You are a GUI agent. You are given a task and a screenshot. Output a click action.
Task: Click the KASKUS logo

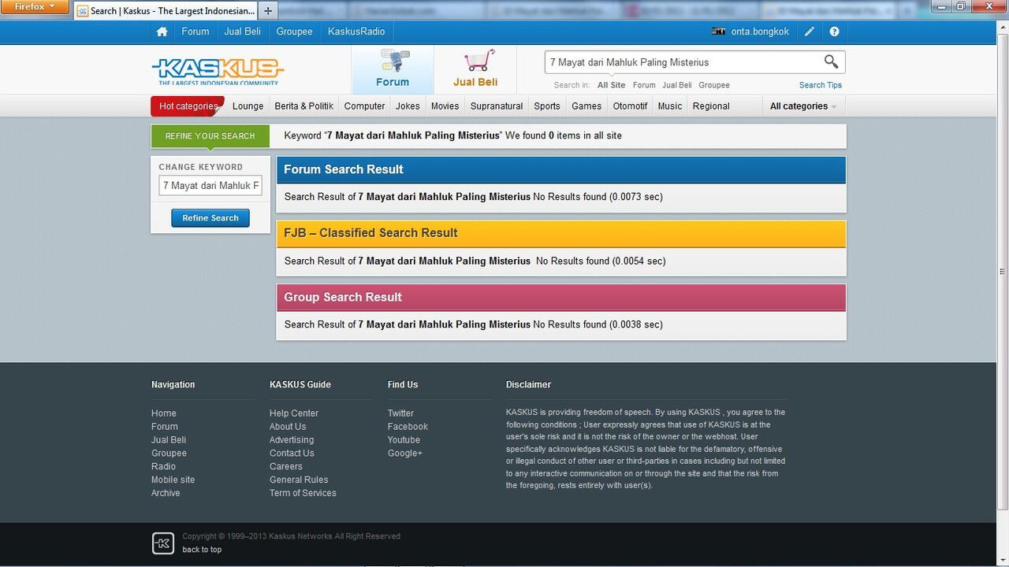click(218, 71)
